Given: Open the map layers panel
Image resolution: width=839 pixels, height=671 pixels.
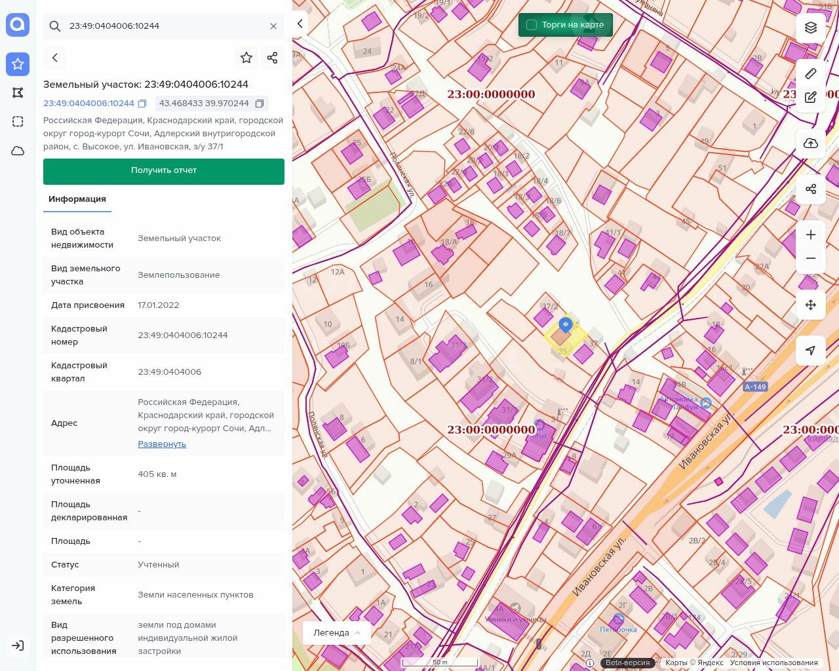Looking at the screenshot, I should 811,28.
